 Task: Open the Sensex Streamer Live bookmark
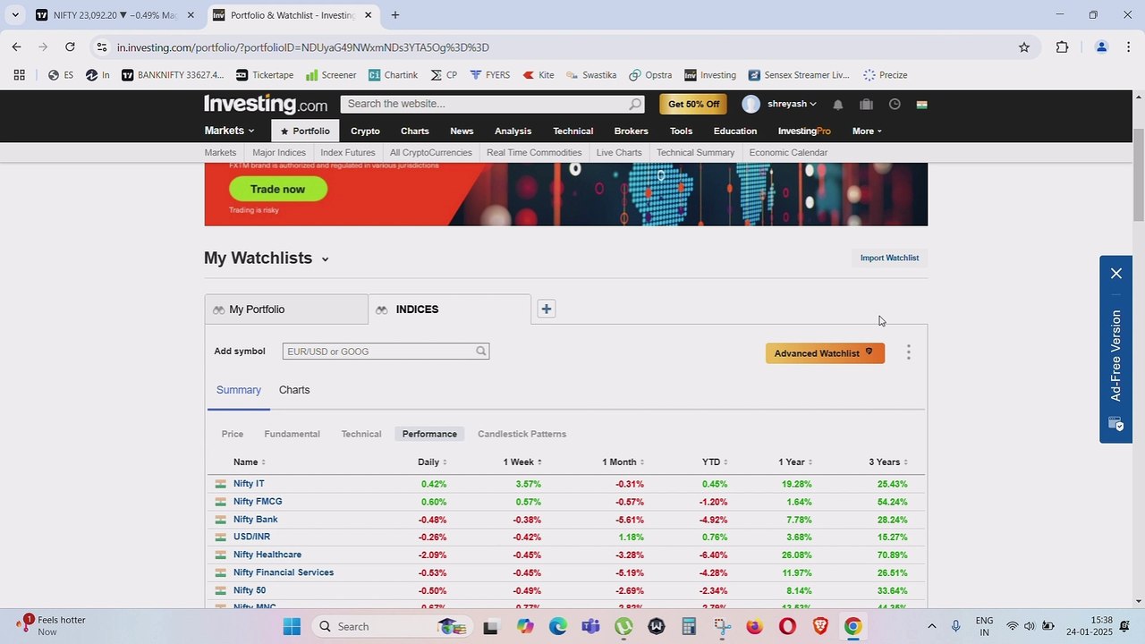799,75
